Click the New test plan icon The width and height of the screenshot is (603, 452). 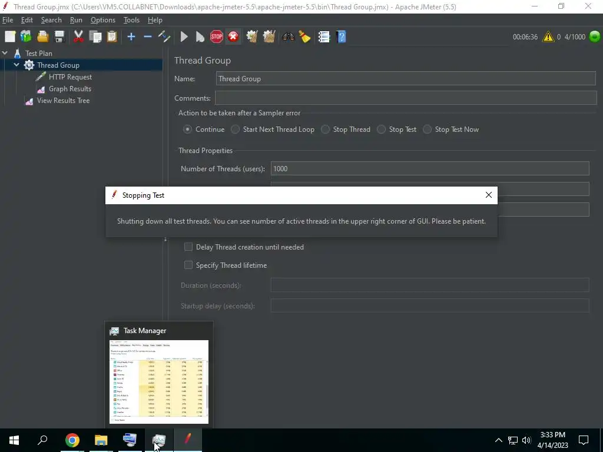click(x=10, y=36)
